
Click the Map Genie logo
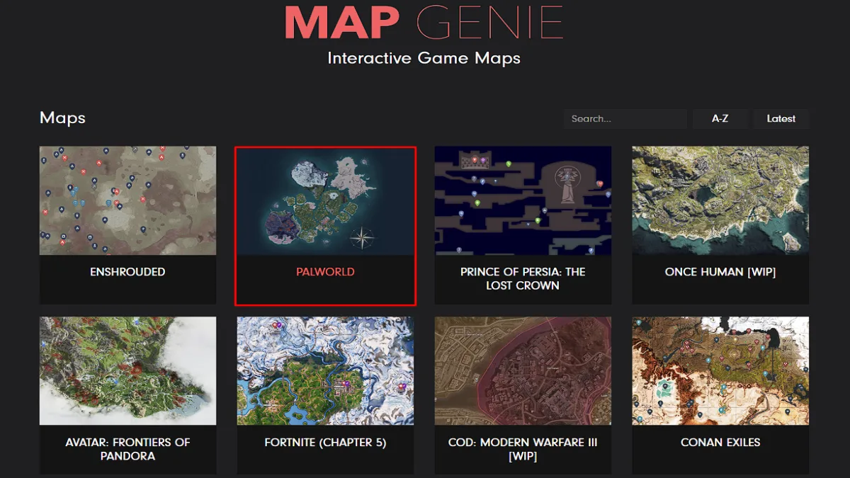pos(424,23)
